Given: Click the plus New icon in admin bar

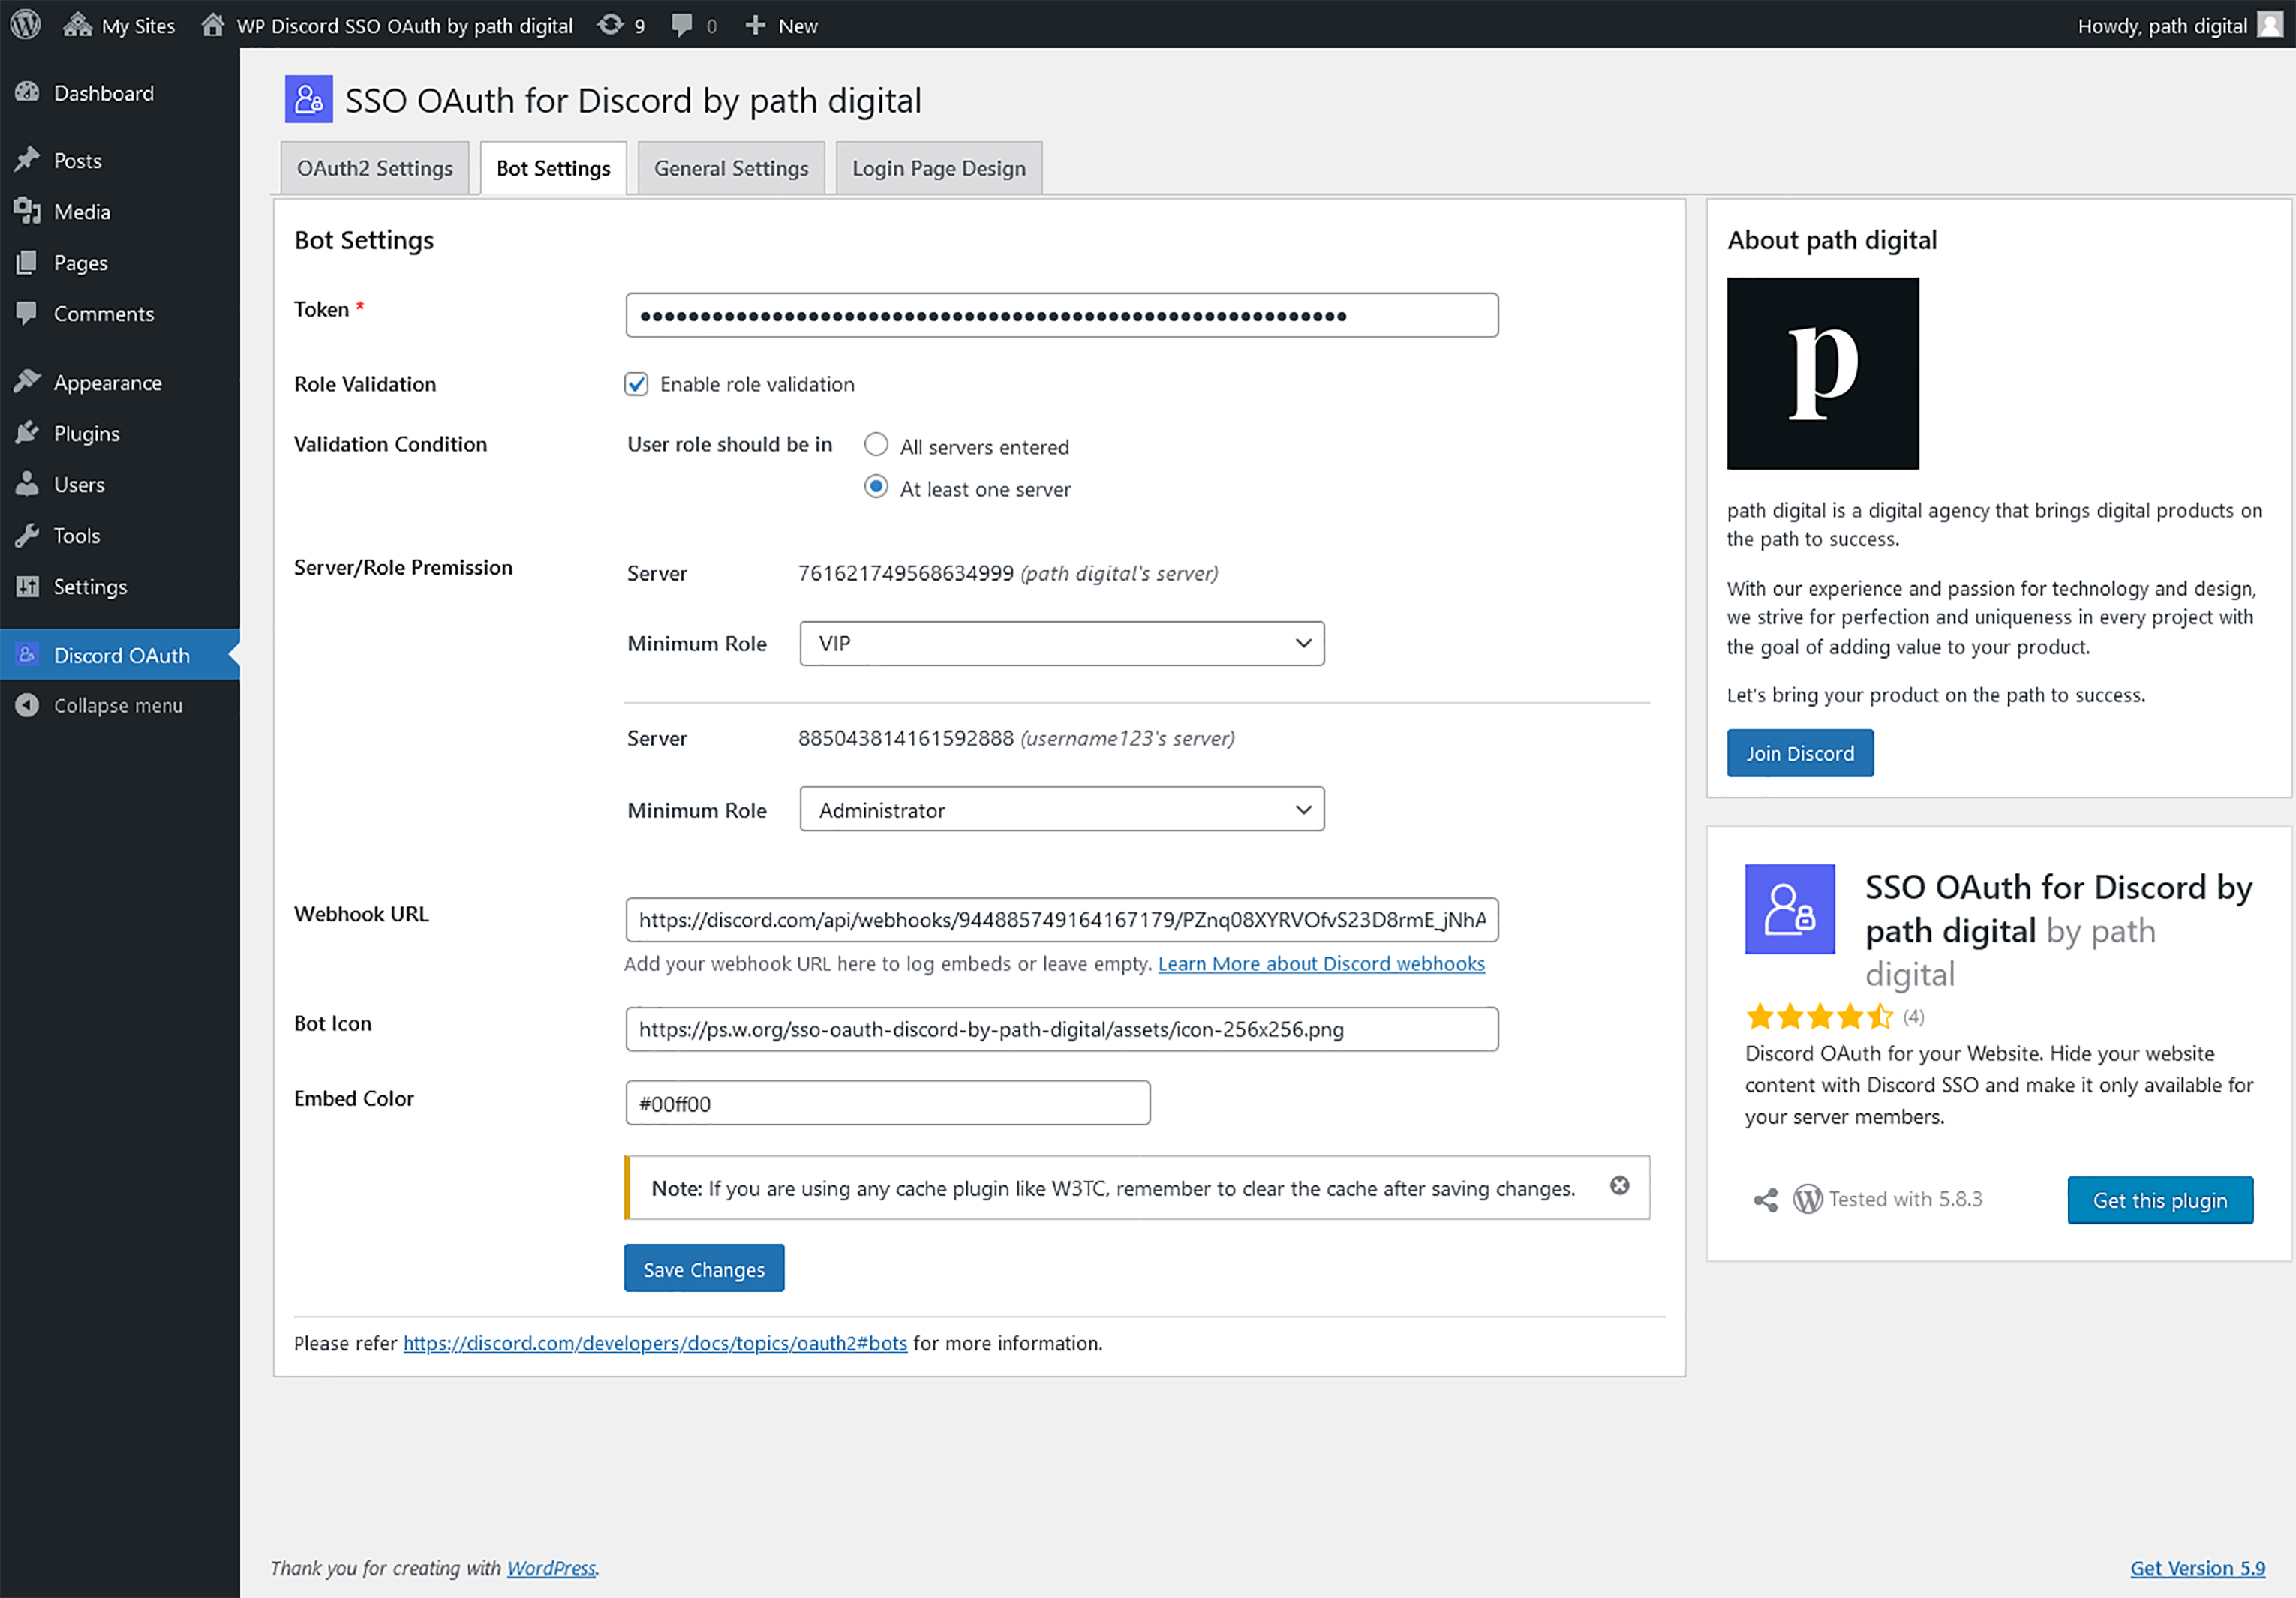Looking at the screenshot, I should coord(755,25).
